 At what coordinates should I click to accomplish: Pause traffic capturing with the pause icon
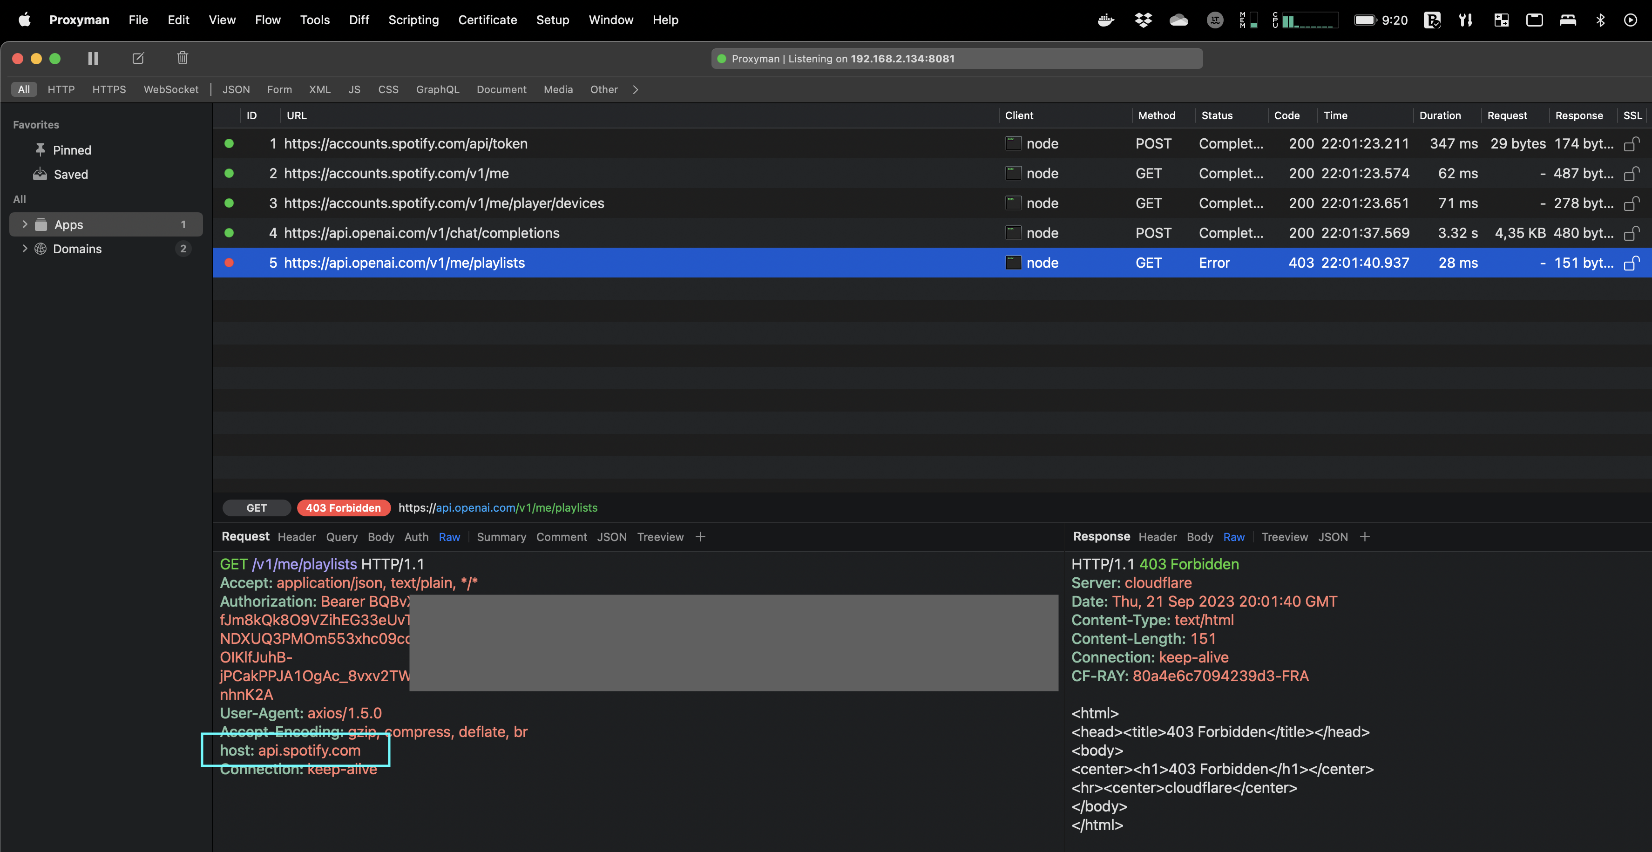click(x=92, y=58)
